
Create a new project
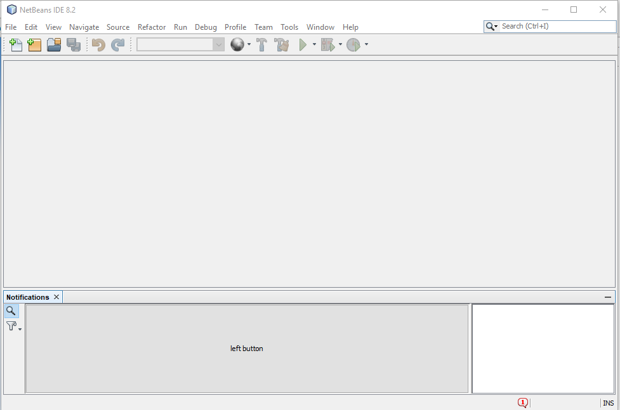(x=34, y=44)
